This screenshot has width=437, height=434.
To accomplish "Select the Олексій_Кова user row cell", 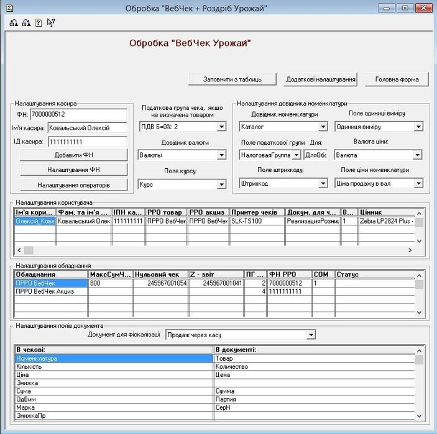I will click(x=35, y=221).
